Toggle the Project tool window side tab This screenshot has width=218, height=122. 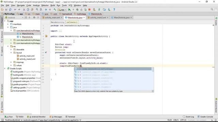(x=2, y=22)
